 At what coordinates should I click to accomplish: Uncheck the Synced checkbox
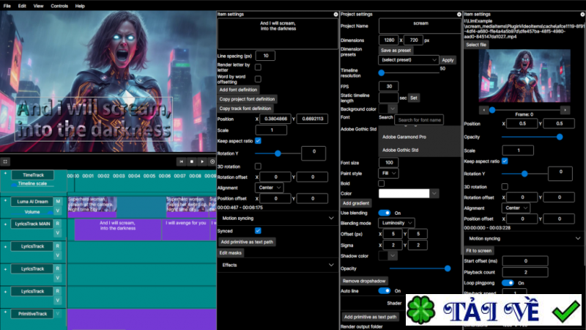[x=258, y=230]
